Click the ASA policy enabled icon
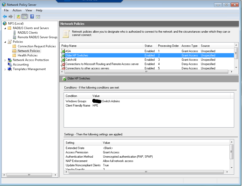 tap(63, 51)
